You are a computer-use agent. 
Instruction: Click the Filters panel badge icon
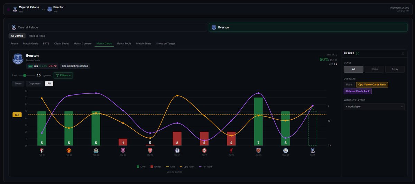tap(358, 53)
